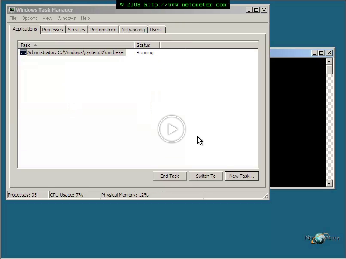
Task: Switch to the Networking tab
Action: (133, 30)
